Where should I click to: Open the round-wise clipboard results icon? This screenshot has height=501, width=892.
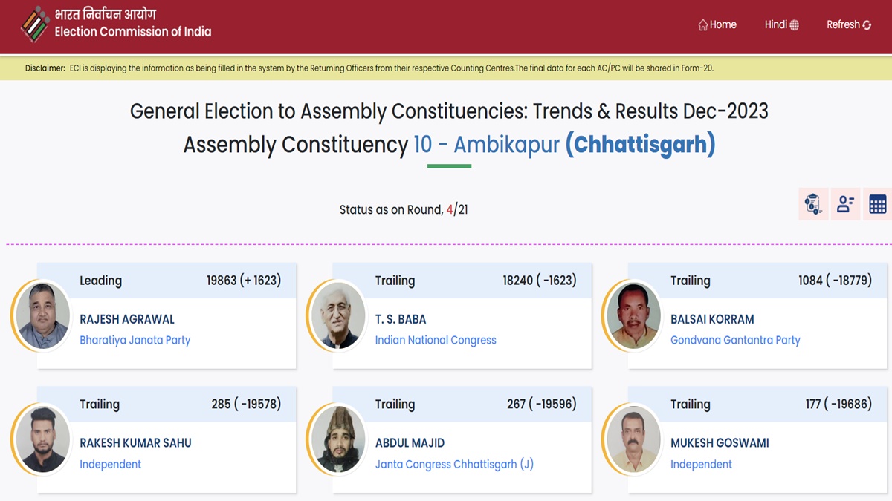click(813, 204)
